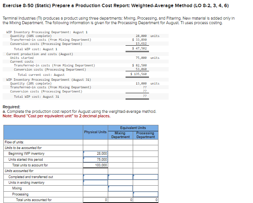253x203 pixels.
Task: Click the 'Units to be accounted for:' label
Action: pos(23,148)
